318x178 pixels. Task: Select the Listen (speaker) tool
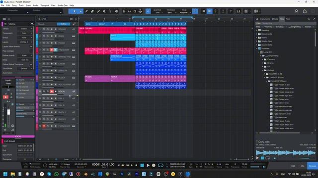click(116, 11)
